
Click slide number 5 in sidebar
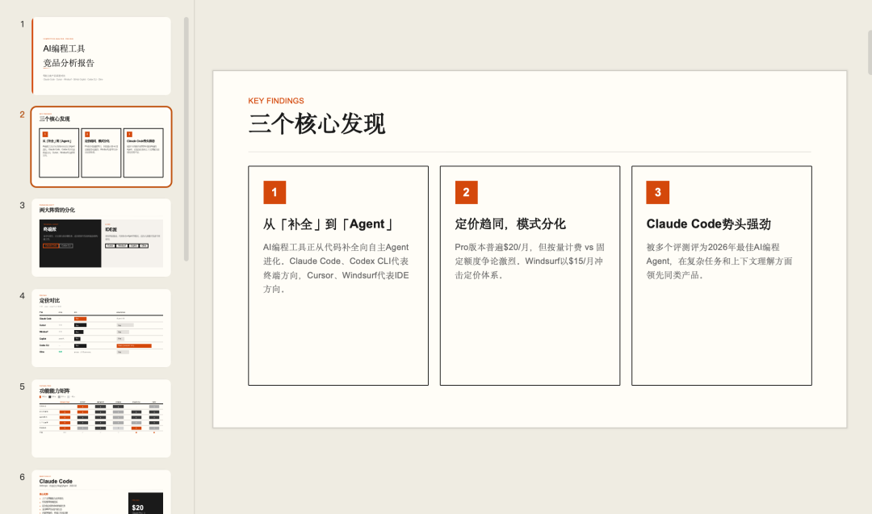(23, 387)
